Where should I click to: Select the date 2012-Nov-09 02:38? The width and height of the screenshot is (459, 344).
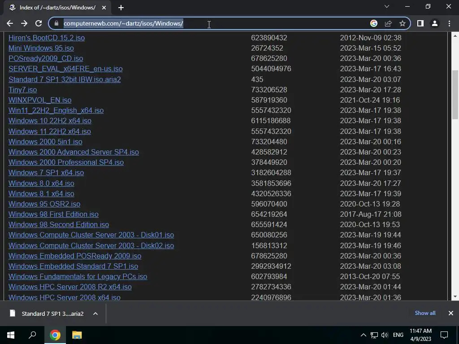point(370,38)
